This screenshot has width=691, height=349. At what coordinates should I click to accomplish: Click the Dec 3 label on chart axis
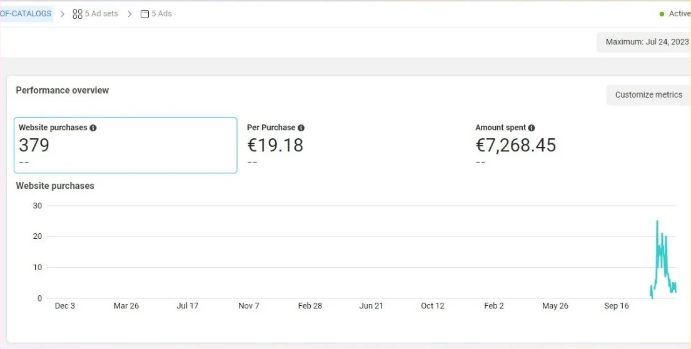point(65,306)
